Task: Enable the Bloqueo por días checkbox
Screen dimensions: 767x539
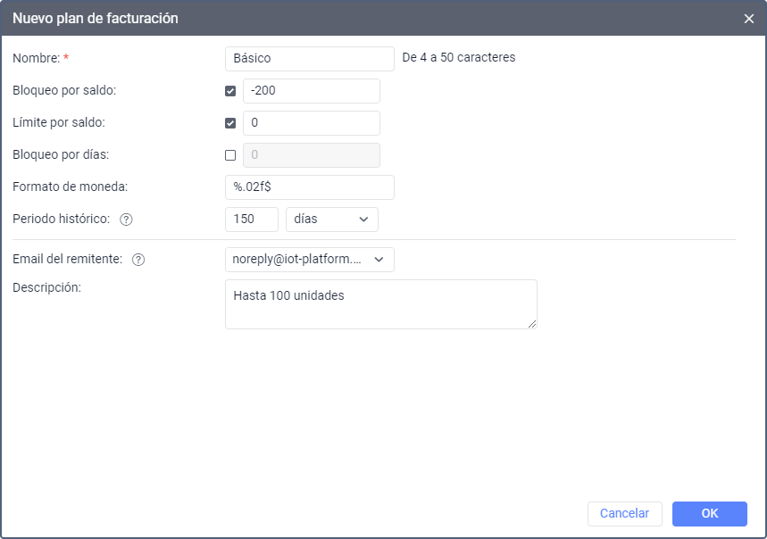Action: click(230, 155)
